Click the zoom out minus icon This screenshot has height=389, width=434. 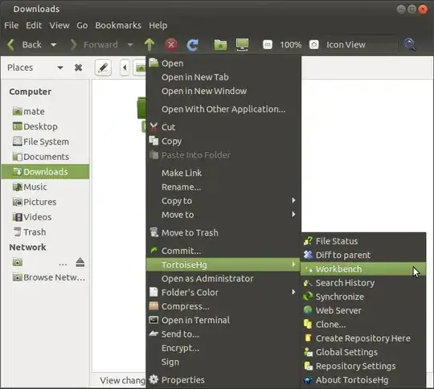(268, 44)
